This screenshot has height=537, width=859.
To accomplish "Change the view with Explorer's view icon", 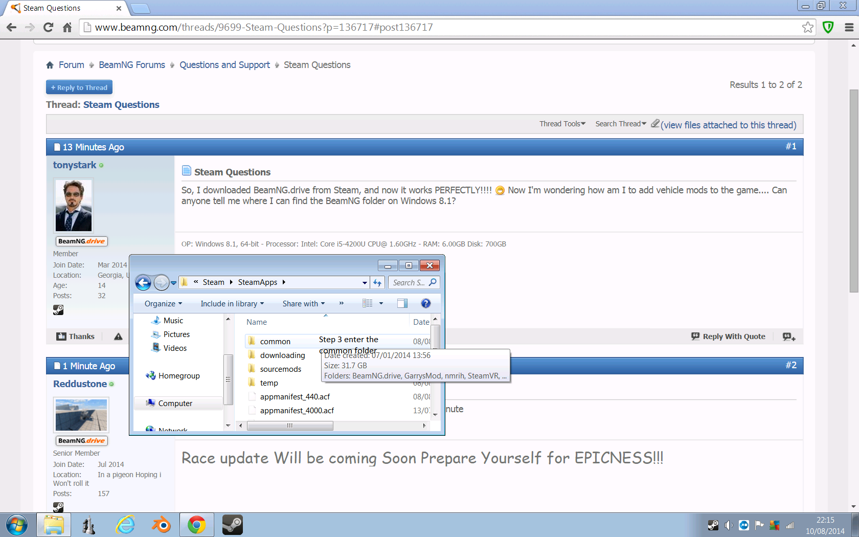I will click(368, 304).
